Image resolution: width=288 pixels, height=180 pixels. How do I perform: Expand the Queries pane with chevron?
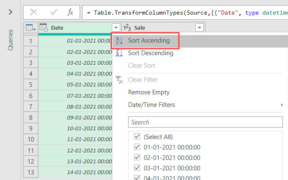click(11, 12)
